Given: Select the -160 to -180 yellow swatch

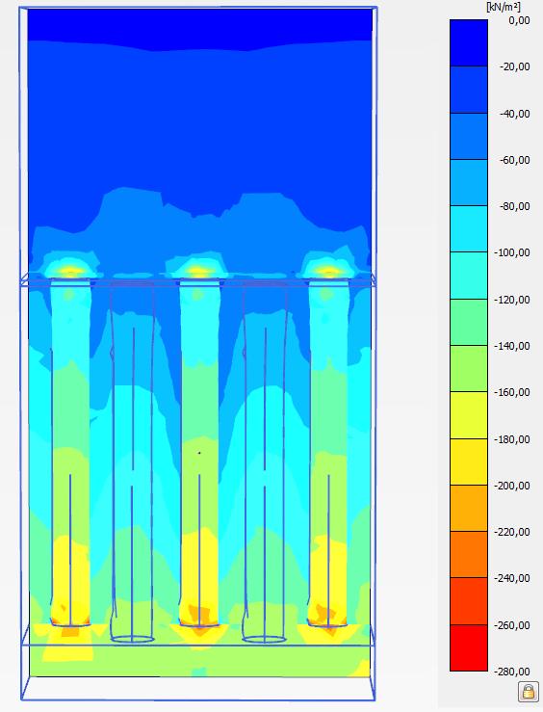Looking at the screenshot, I should pyautogui.click(x=469, y=415).
